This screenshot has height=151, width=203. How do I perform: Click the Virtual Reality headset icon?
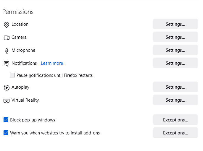point(7,101)
